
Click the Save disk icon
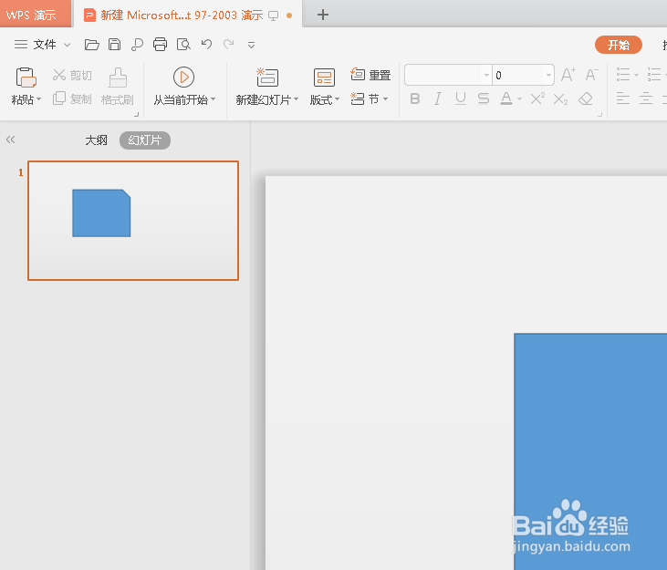click(114, 45)
